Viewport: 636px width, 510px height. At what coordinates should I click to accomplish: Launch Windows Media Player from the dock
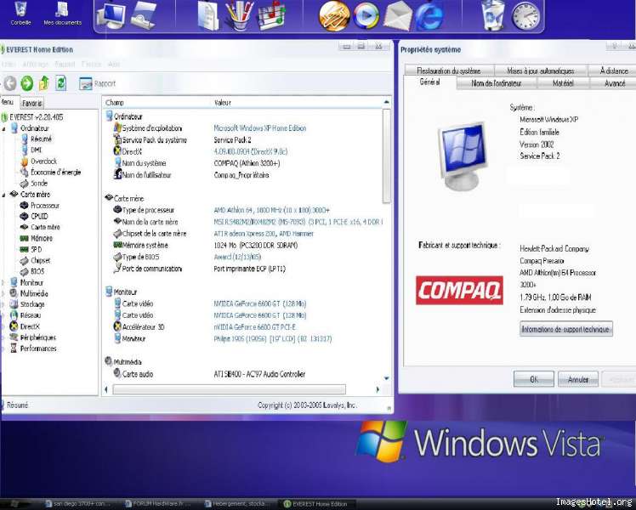[366, 14]
